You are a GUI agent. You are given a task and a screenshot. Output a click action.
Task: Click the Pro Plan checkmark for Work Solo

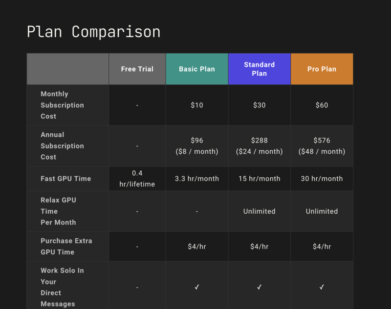click(322, 288)
